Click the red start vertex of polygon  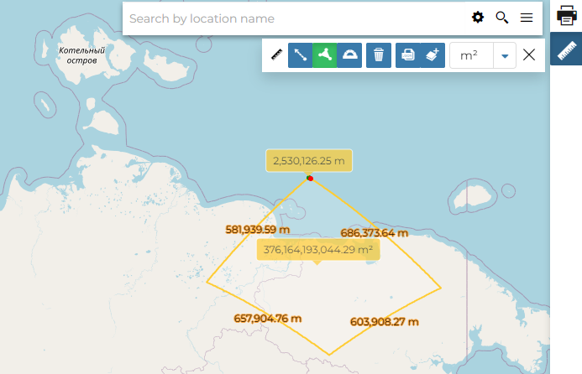tap(311, 179)
